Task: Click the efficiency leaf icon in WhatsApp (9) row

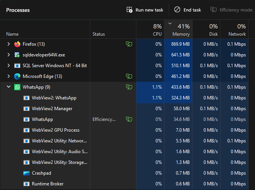Action: [129, 87]
